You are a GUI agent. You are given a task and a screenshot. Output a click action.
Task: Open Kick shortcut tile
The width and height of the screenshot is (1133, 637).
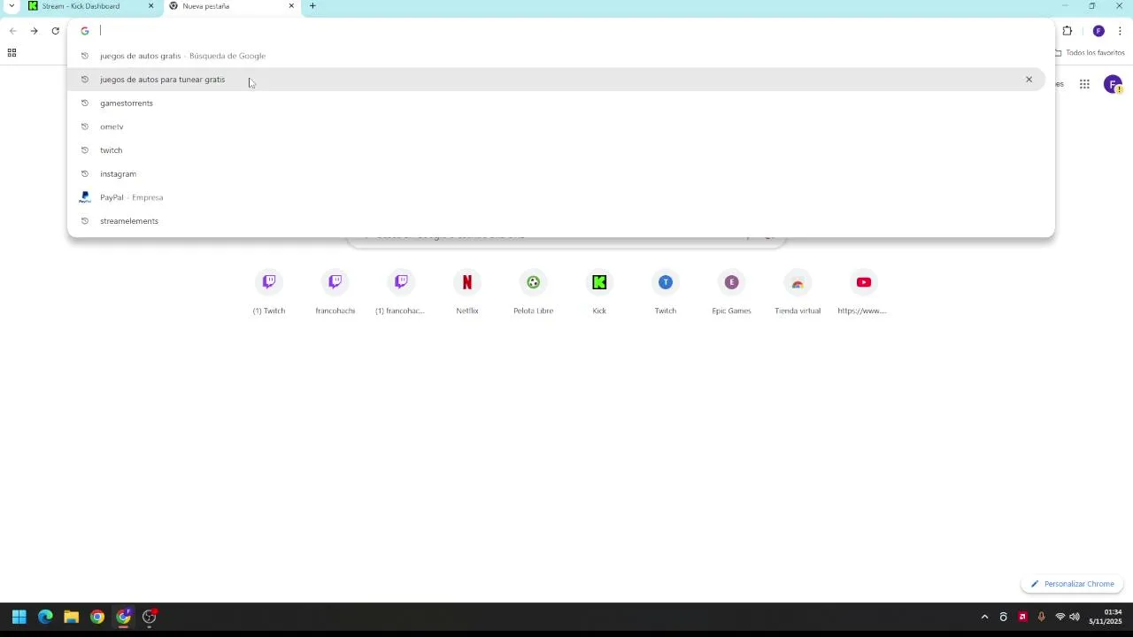[x=599, y=293]
